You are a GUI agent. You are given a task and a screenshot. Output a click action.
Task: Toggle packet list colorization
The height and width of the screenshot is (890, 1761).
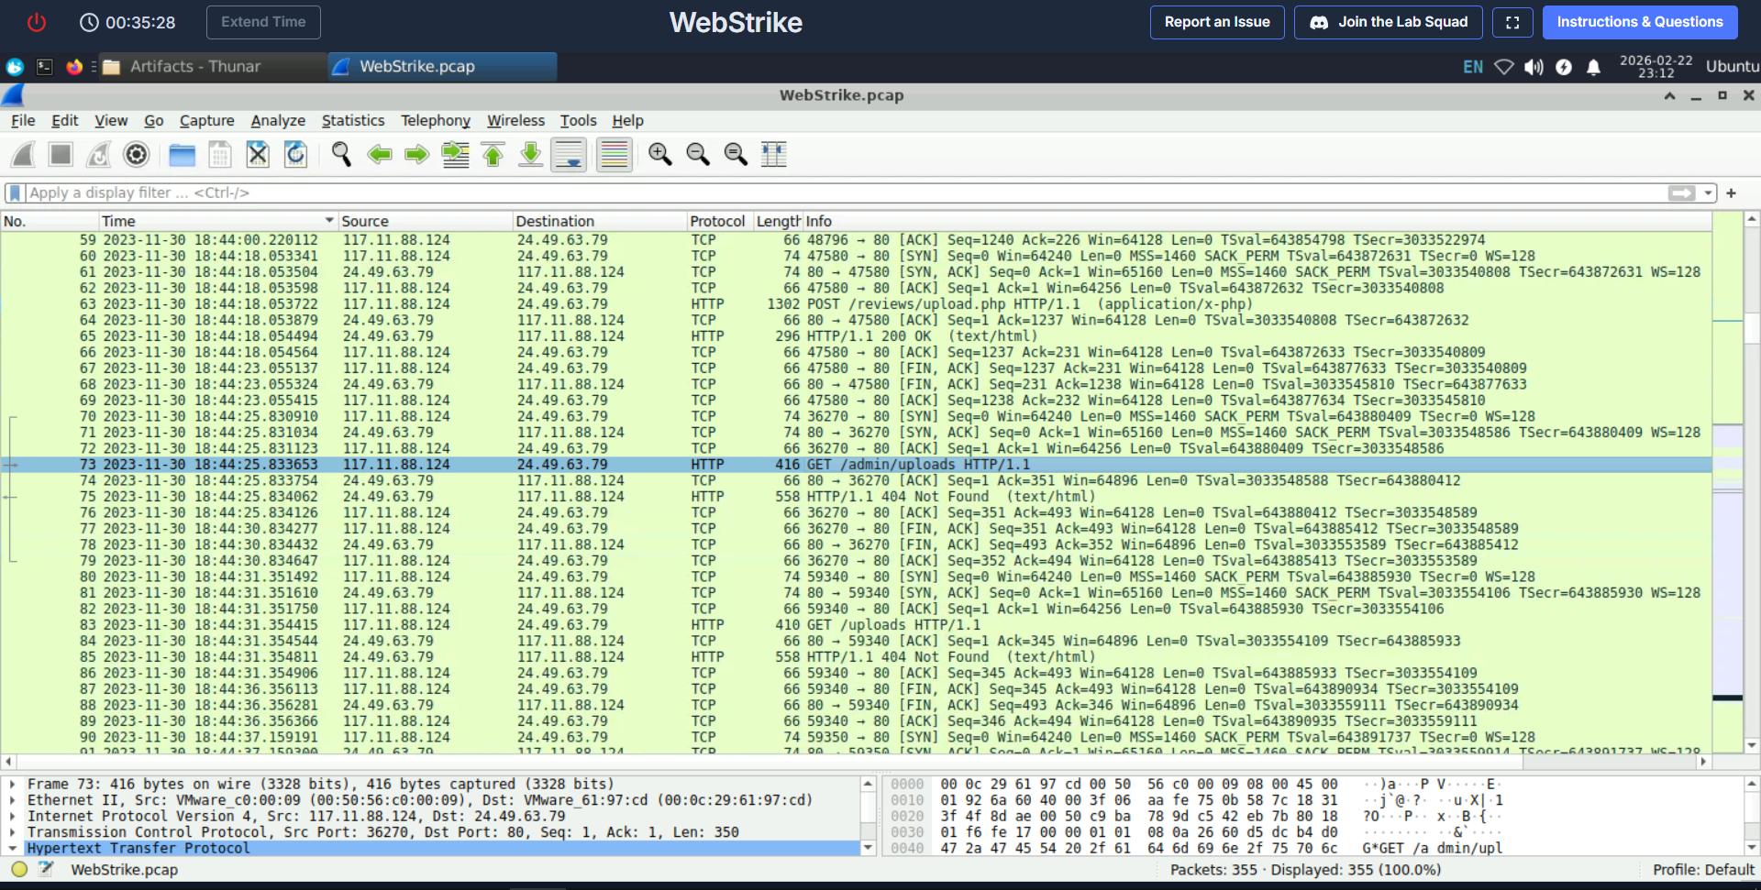coord(614,155)
